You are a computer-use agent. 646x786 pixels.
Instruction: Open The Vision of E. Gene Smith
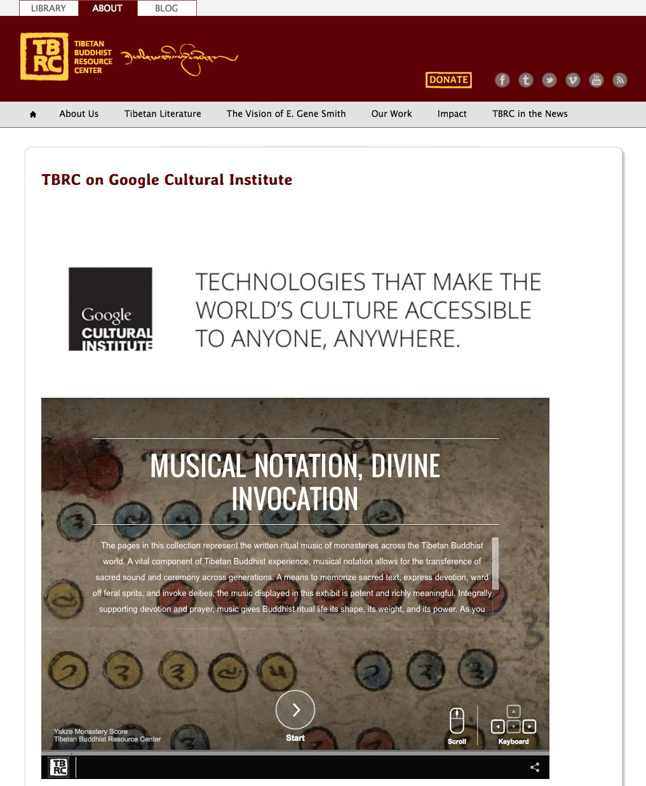286,114
